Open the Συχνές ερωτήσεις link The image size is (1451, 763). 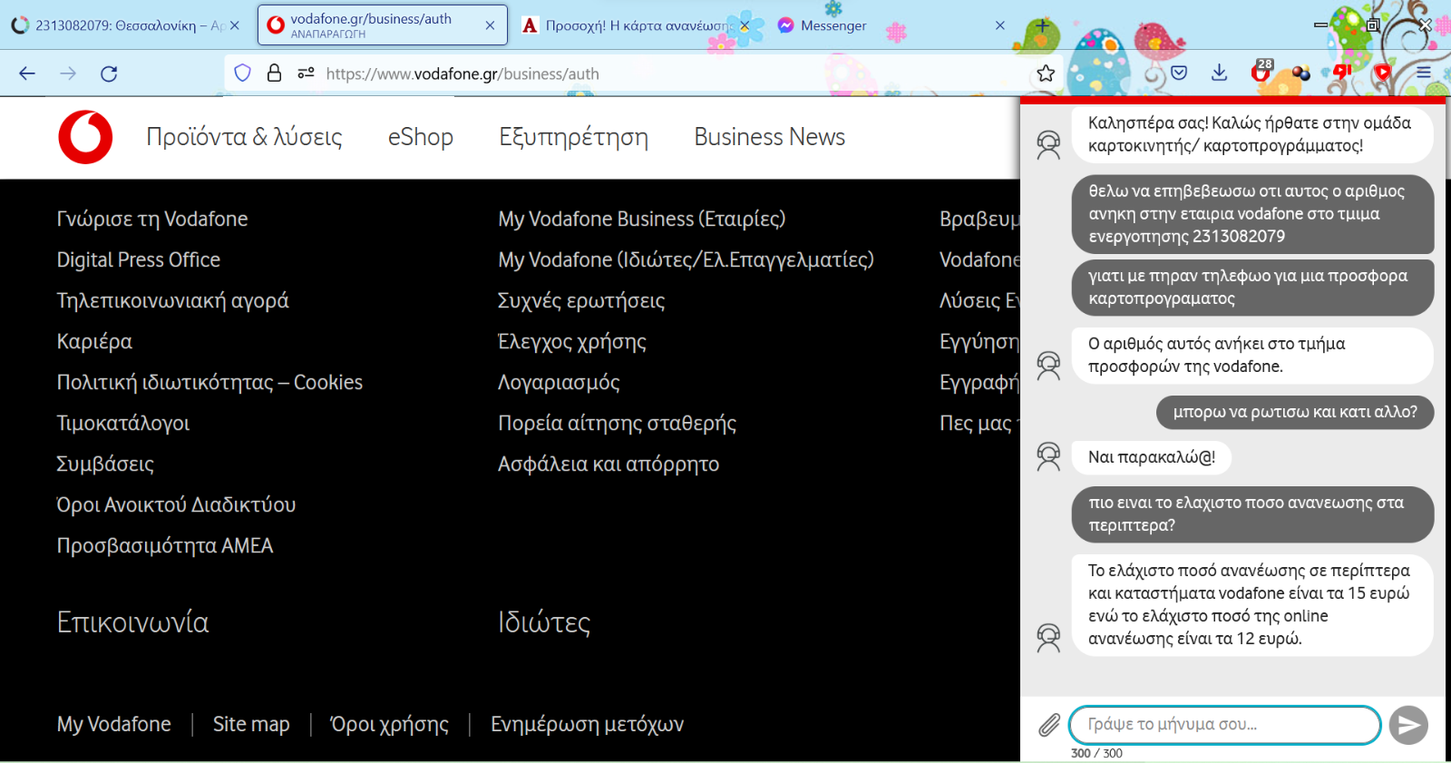tap(581, 300)
